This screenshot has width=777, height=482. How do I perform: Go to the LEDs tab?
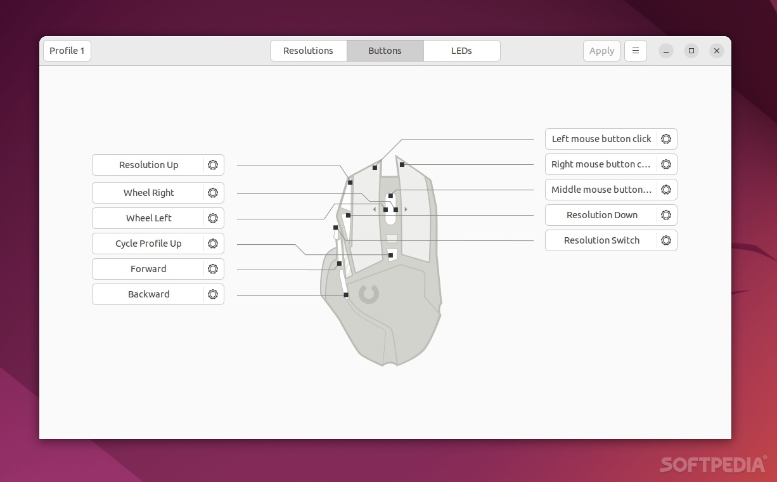461,51
